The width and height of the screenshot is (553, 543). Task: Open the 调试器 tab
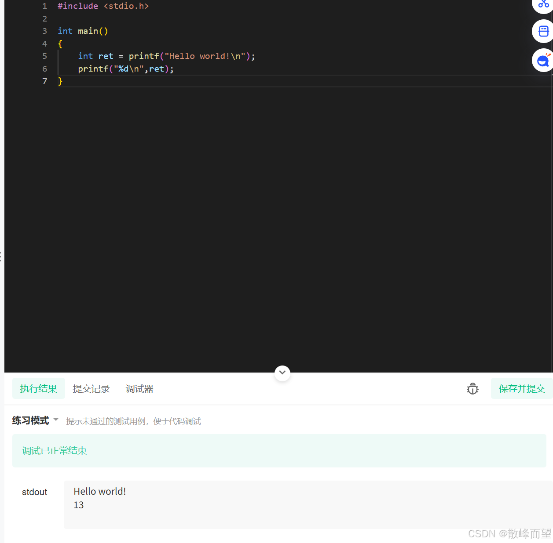(x=139, y=388)
